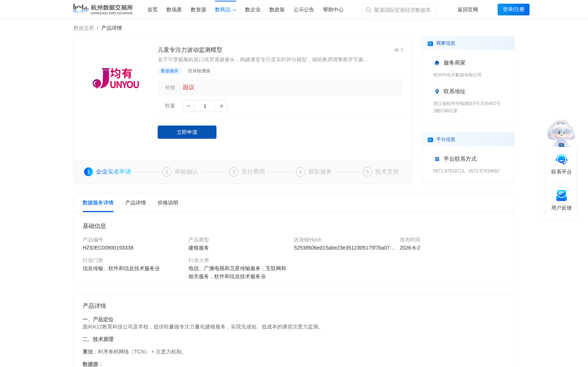Switch to 价格说明 tab
The width and height of the screenshot is (588, 367).
click(x=168, y=203)
